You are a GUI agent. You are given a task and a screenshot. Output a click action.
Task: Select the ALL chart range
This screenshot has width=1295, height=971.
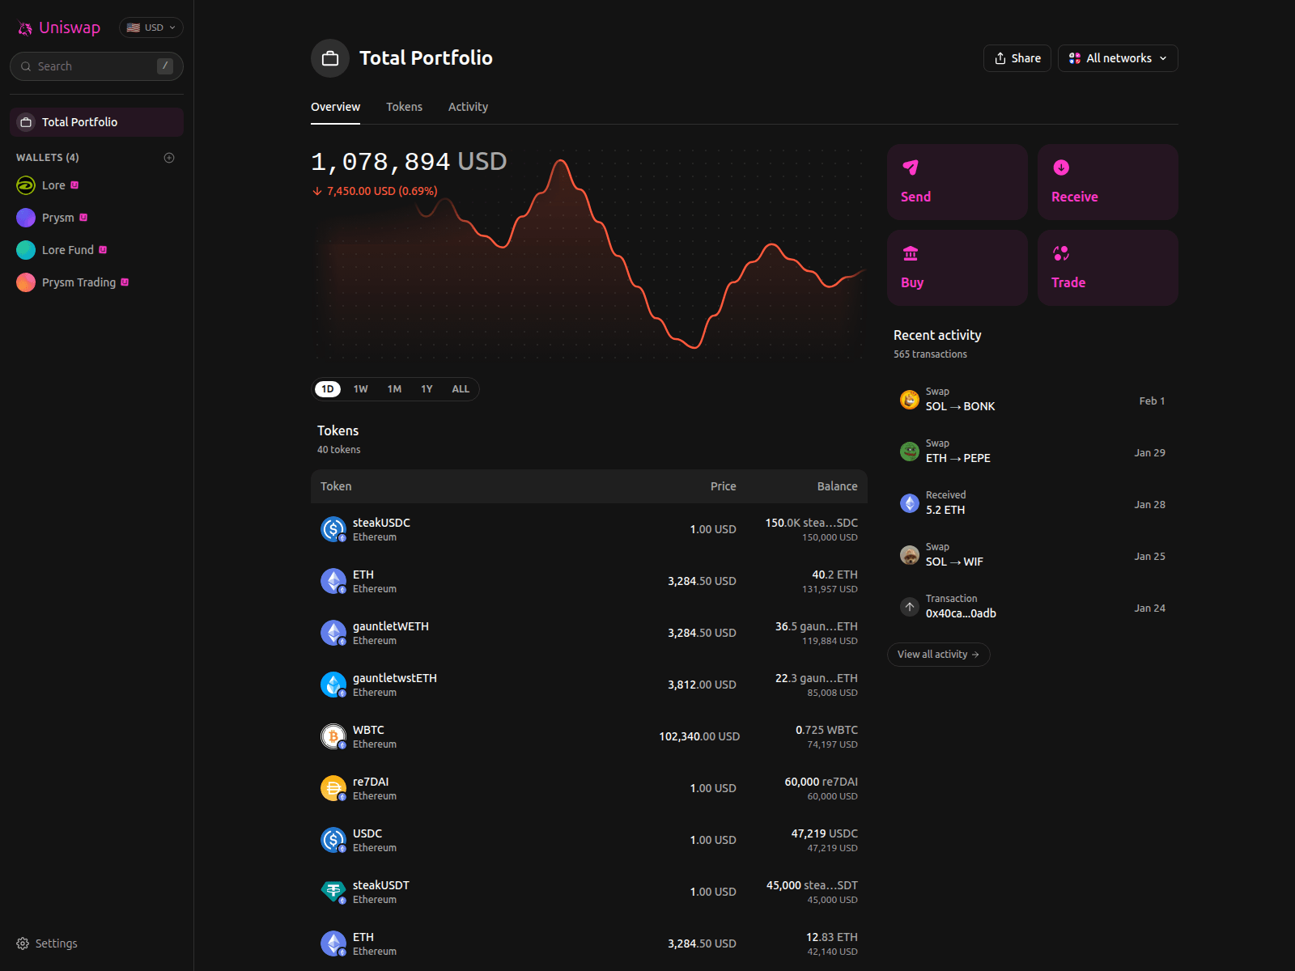(461, 389)
